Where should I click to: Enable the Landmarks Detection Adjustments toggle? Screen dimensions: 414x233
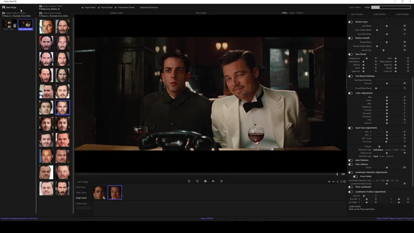tap(350, 172)
